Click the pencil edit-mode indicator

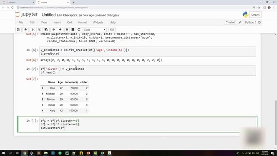pos(240,23)
